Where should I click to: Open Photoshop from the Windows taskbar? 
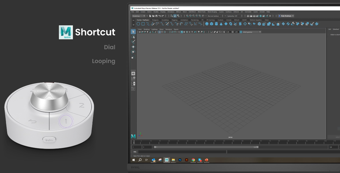180,160
